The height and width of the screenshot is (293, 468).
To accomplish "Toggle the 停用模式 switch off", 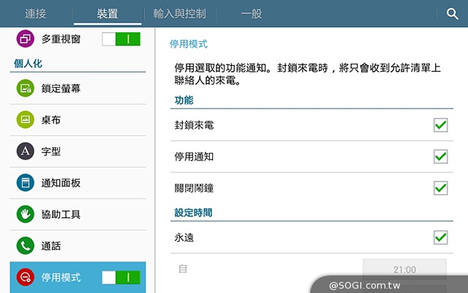I will tap(121, 278).
